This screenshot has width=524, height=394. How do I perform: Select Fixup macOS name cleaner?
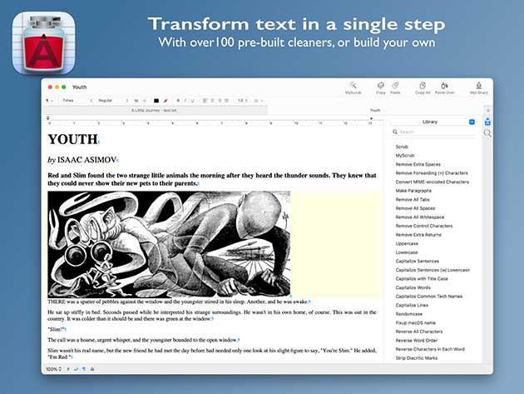point(415,322)
